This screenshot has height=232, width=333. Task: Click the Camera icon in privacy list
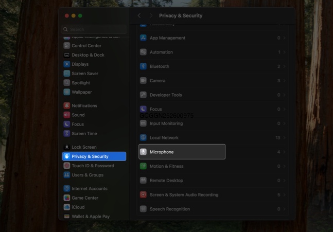(143, 81)
